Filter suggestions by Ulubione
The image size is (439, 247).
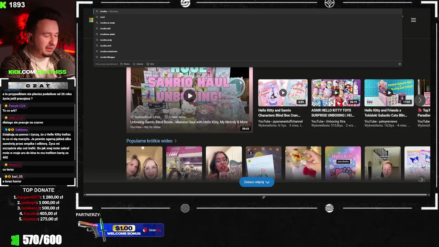138,64
